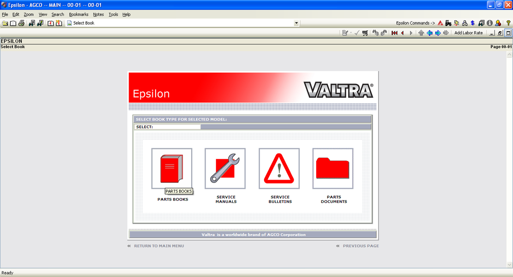Viewport: 513px width, 277px height.
Task: Click the blue dollar sign icon
Action: [473, 23]
